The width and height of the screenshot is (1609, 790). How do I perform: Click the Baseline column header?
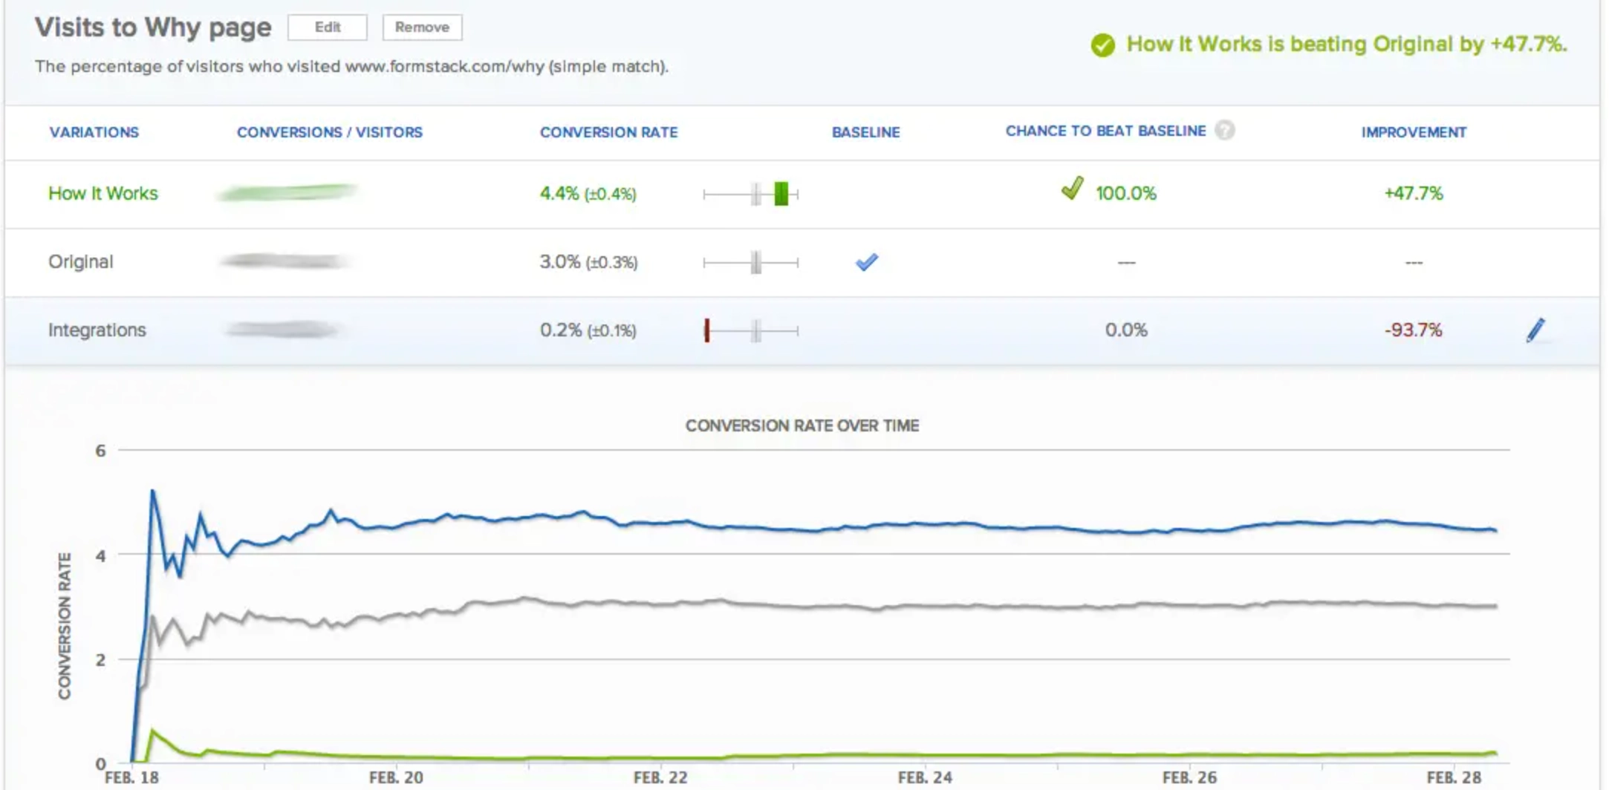pyautogui.click(x=865, y=132)
